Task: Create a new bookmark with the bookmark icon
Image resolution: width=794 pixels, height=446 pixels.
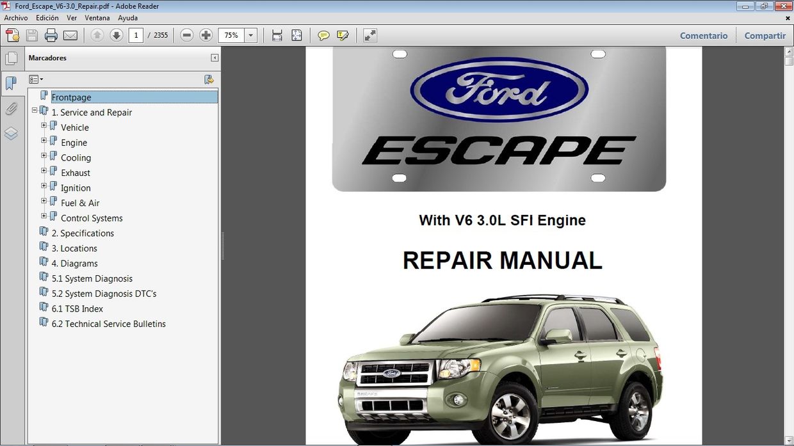Action: pos(209,79)
